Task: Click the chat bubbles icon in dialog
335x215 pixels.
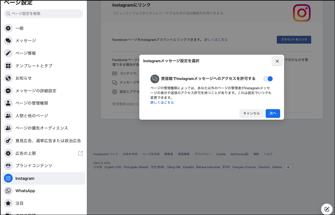Action: (x=155, y=78)
